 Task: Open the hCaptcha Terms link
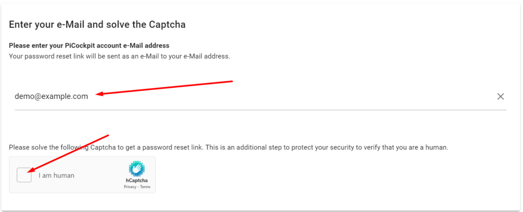(146, 187)
